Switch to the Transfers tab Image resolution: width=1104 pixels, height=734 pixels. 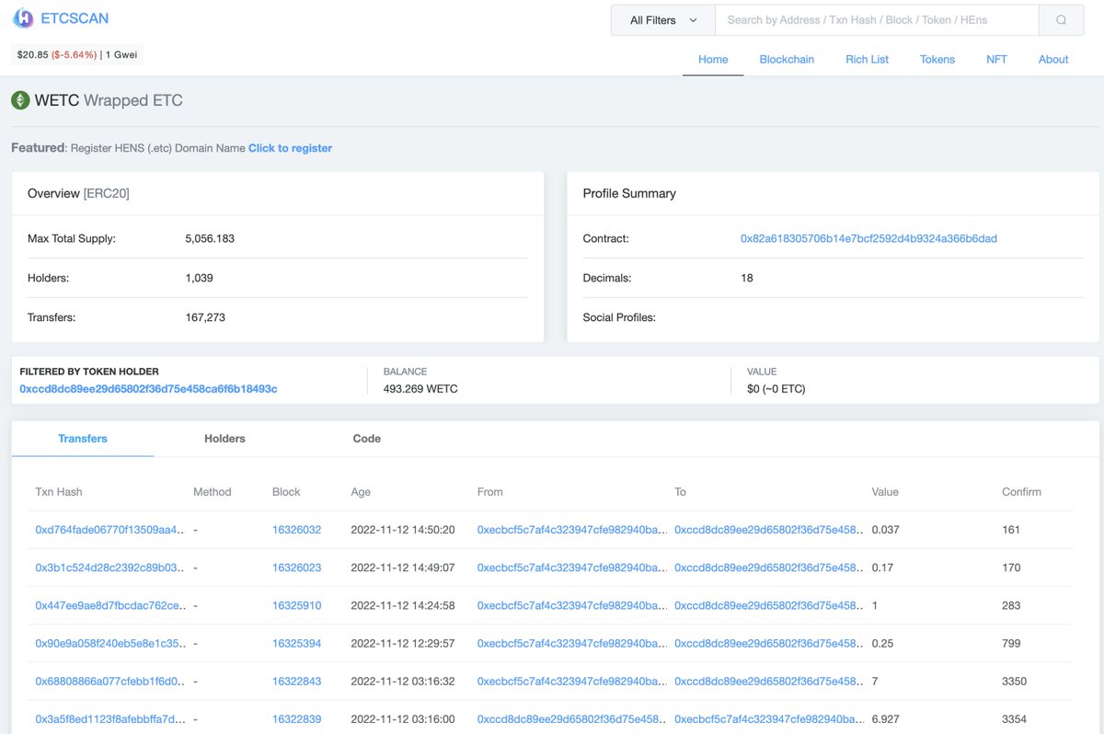click(83, 439)
